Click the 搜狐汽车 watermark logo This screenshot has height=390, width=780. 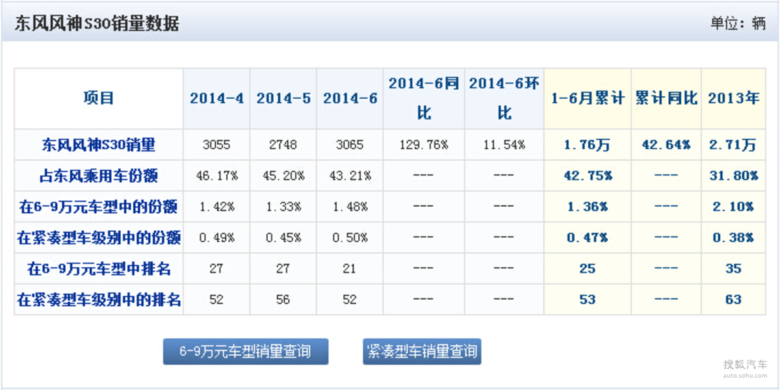pos(745,368)
